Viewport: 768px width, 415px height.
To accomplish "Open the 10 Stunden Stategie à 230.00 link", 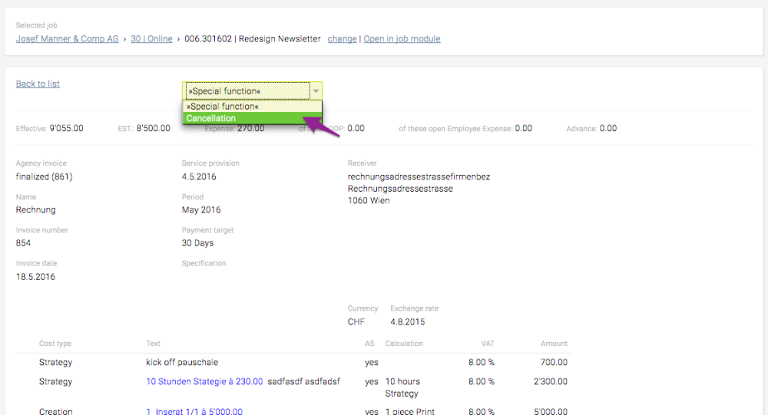I will click(x=204, y=381).
